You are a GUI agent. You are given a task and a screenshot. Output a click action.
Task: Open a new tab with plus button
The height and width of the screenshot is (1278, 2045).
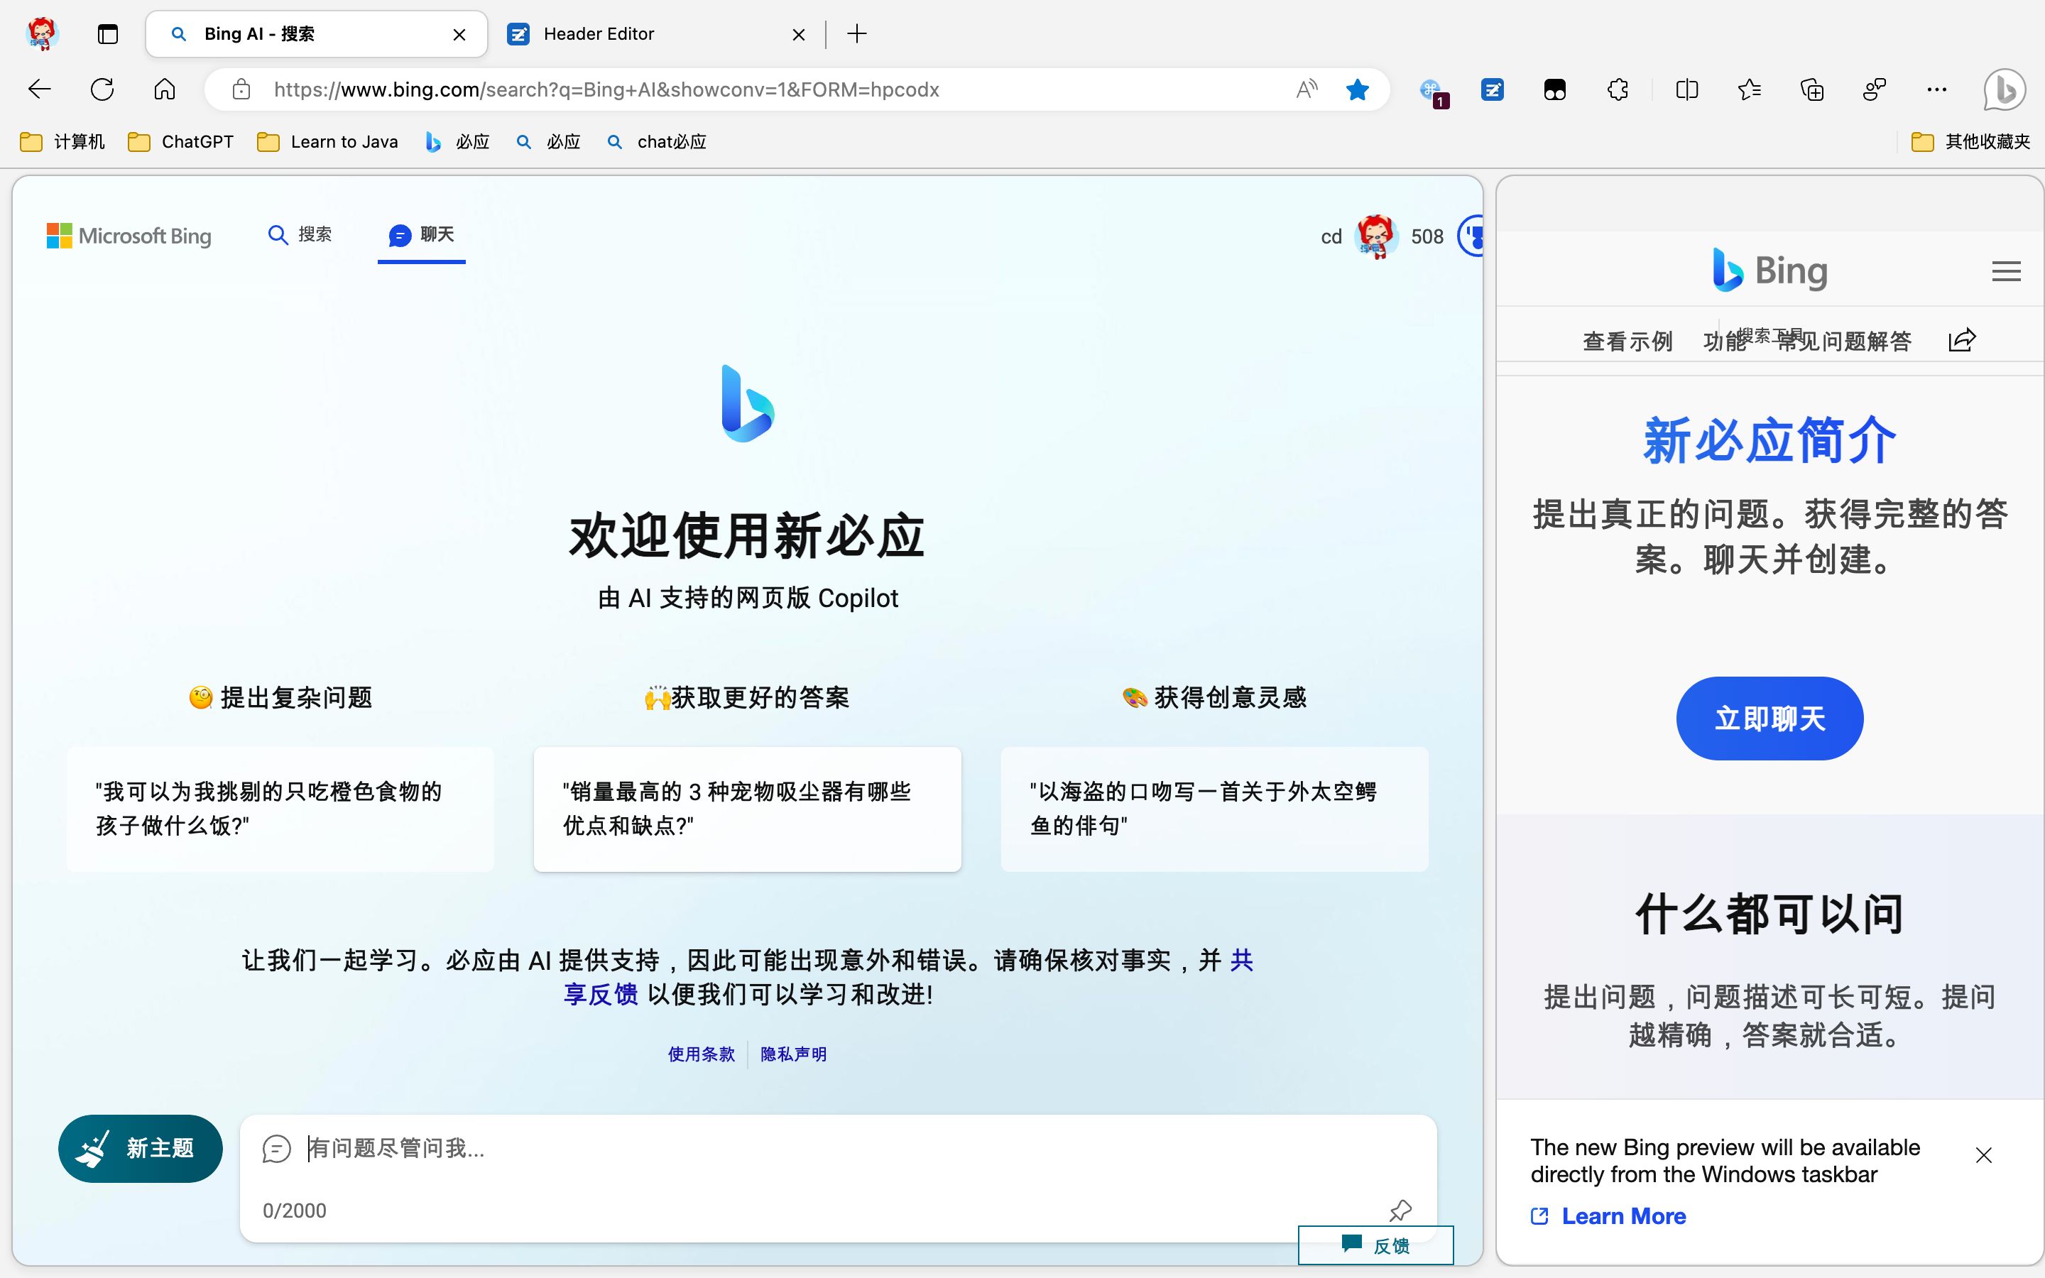tap(857, 34)
